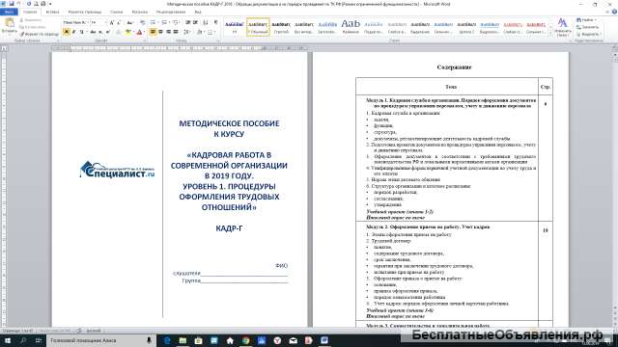
Task: Click the Increase Indent icon
Action: 195,22
